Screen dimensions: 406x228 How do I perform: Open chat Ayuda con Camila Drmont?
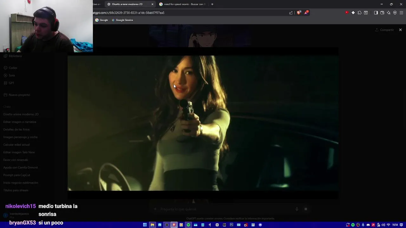[20, 168]
